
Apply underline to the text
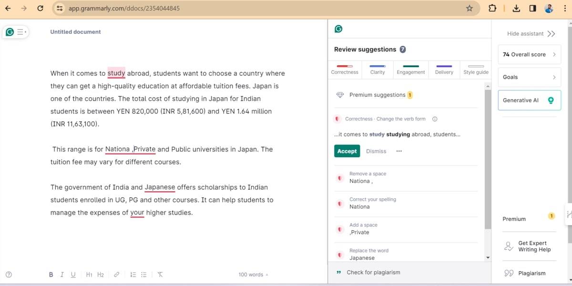point(73,274)
